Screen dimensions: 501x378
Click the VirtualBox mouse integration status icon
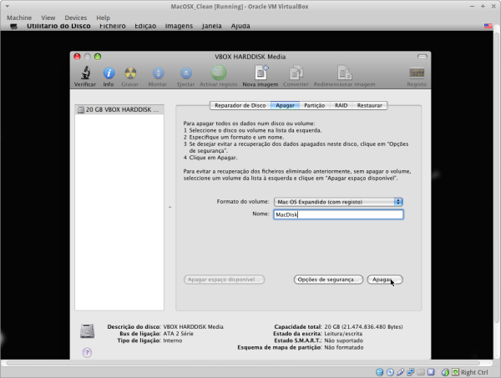click(x=445, y=372)
